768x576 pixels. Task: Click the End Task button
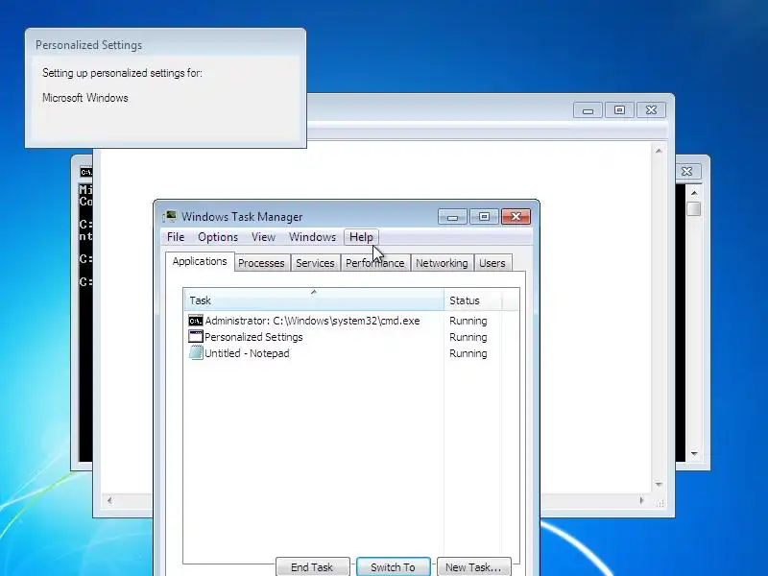click(x=312, y=567)
